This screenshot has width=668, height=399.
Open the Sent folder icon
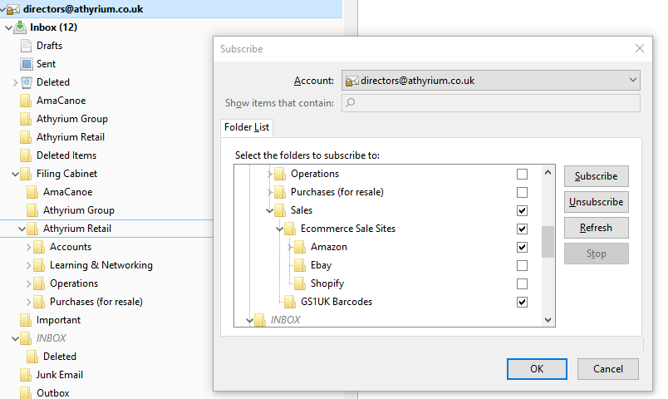tap(27, 64)
